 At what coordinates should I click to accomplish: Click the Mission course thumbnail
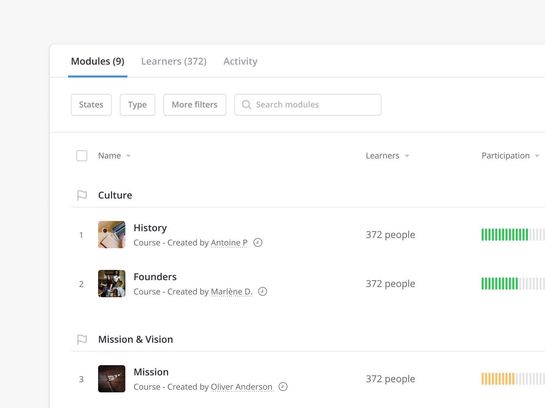click(x=112, y=379)
